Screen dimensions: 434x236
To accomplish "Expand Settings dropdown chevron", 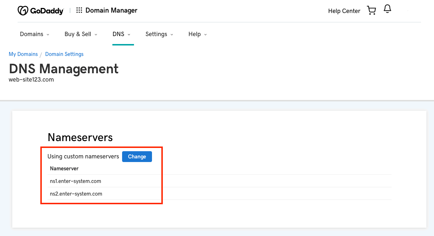I will pos(172,35).
